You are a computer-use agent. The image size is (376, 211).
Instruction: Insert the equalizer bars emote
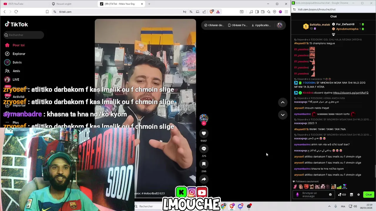click(x=339, y=187)
